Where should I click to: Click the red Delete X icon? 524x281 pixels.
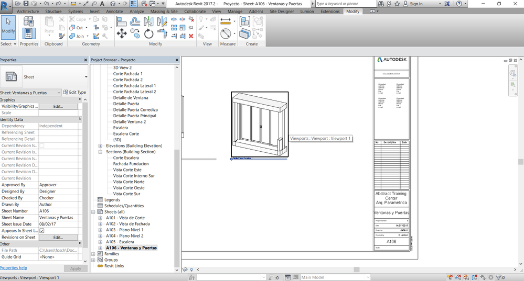pyautogui.click(x=191, y=36)
